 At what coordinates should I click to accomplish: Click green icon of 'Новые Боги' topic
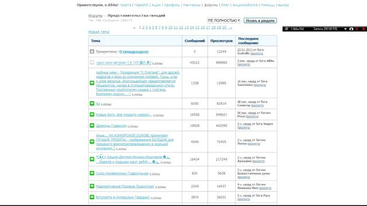[x=92, y=114]
